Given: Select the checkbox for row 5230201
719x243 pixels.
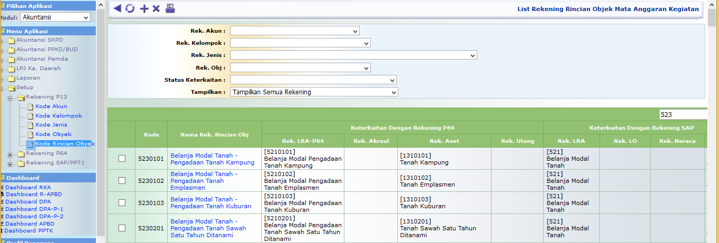Looking at the screenshot, I should click(x=122, y=228).
